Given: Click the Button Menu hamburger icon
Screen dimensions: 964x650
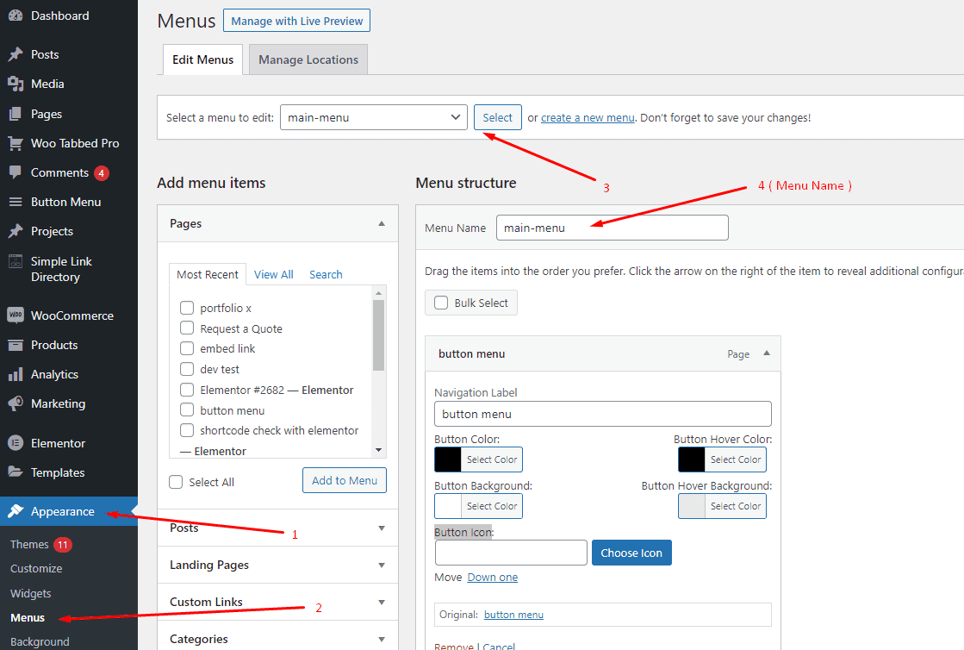Looking at the screenshot, I should [x=16, y=203].
